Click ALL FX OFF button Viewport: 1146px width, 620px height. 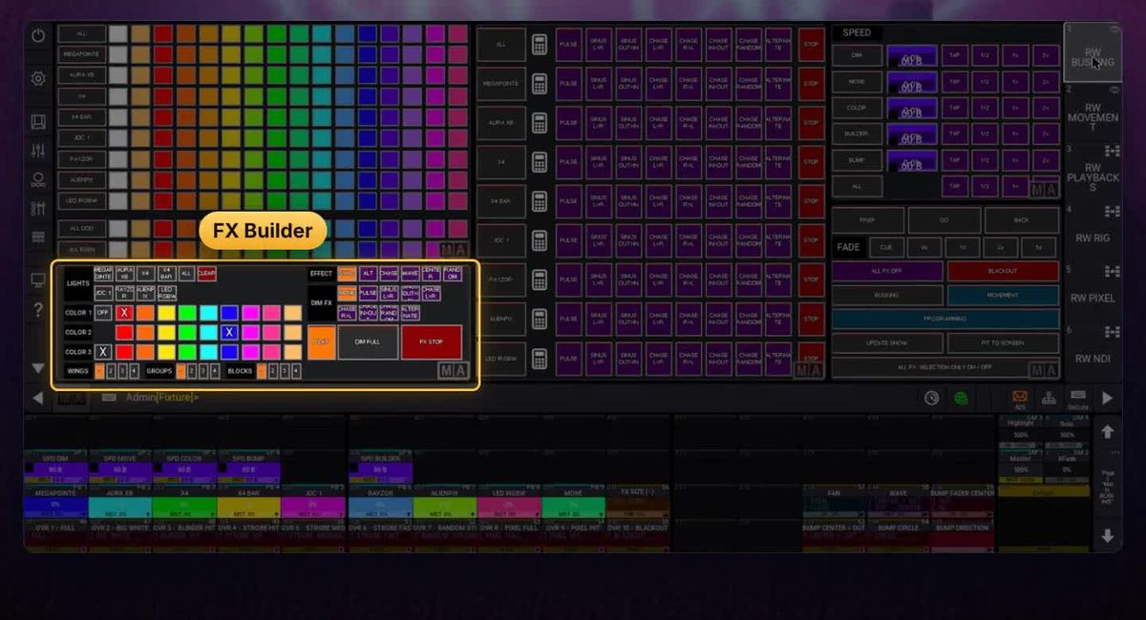[887, 271]
